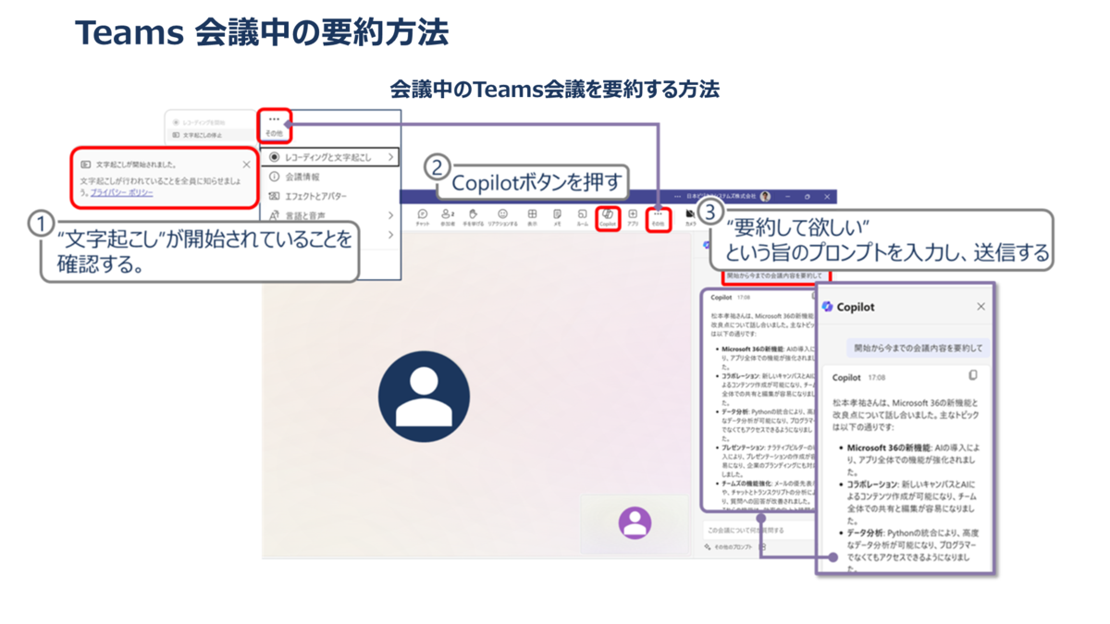Image resolution: width=1110 pixels, height=624 pixels.
Task: Click the enlarged その他 button above the menu
Action: [275, 126]
